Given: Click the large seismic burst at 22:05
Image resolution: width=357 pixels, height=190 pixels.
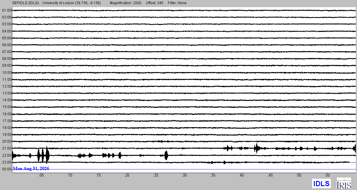Looking at the screenshot, I should pyautogui.click(x=43, y=155).
